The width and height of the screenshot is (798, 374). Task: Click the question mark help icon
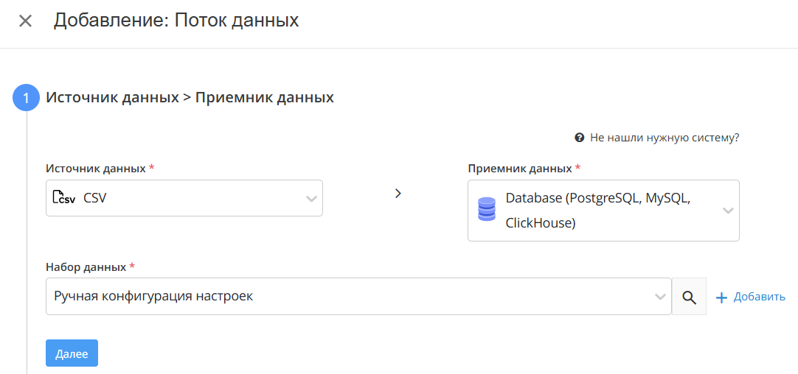[x=579, y=137]
